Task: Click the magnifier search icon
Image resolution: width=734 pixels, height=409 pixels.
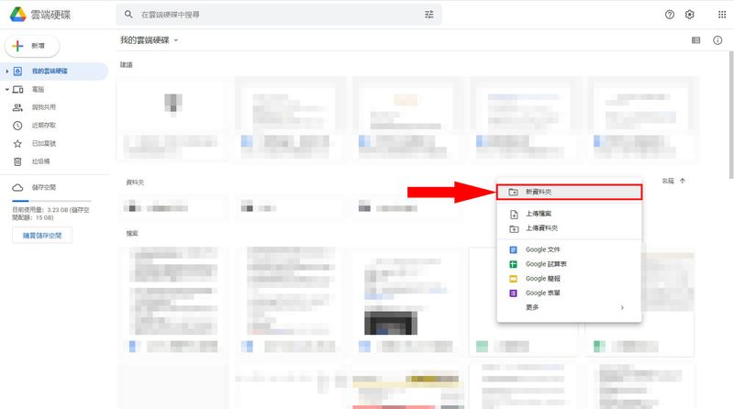Action: [128, 15]
